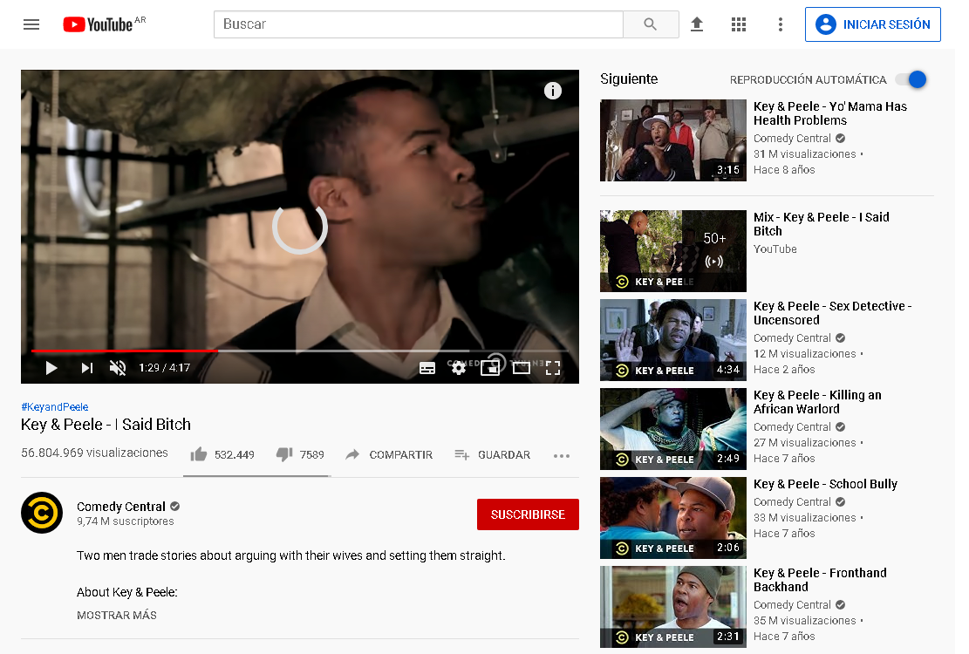Click the #KeyandPeele hashtag link
The image size is (969, 654).
click(54, 406)
